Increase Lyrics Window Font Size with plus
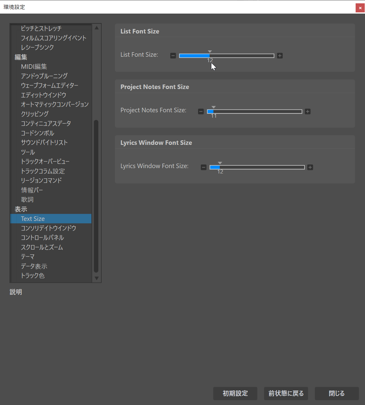The width and height of the screenshot is (365, 405). (310, 167)
